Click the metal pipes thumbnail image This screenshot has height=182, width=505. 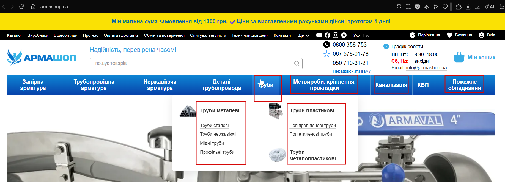tap(188, 111)
